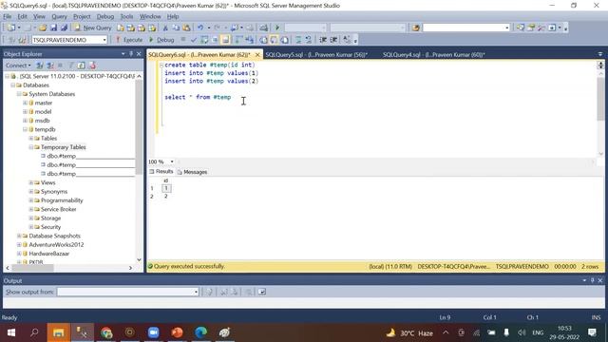Click the Windows Start button
The image size is (608, 342).
pos(11,332)
